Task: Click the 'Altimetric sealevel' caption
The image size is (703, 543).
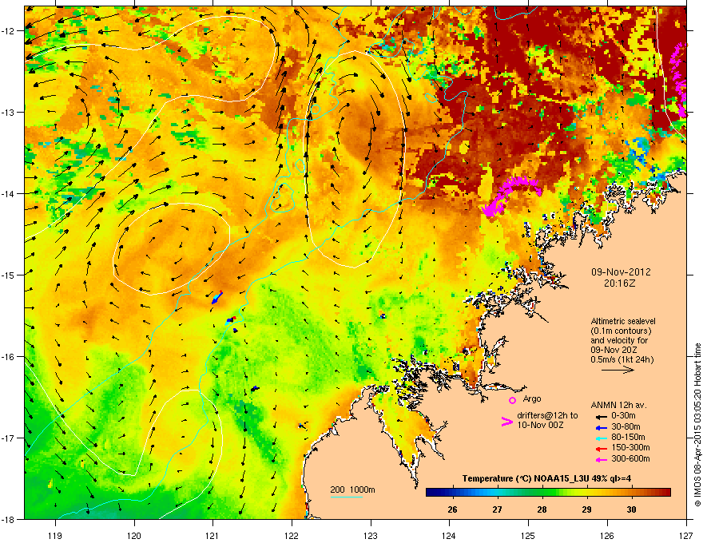Action: click(x=623, y=321)
